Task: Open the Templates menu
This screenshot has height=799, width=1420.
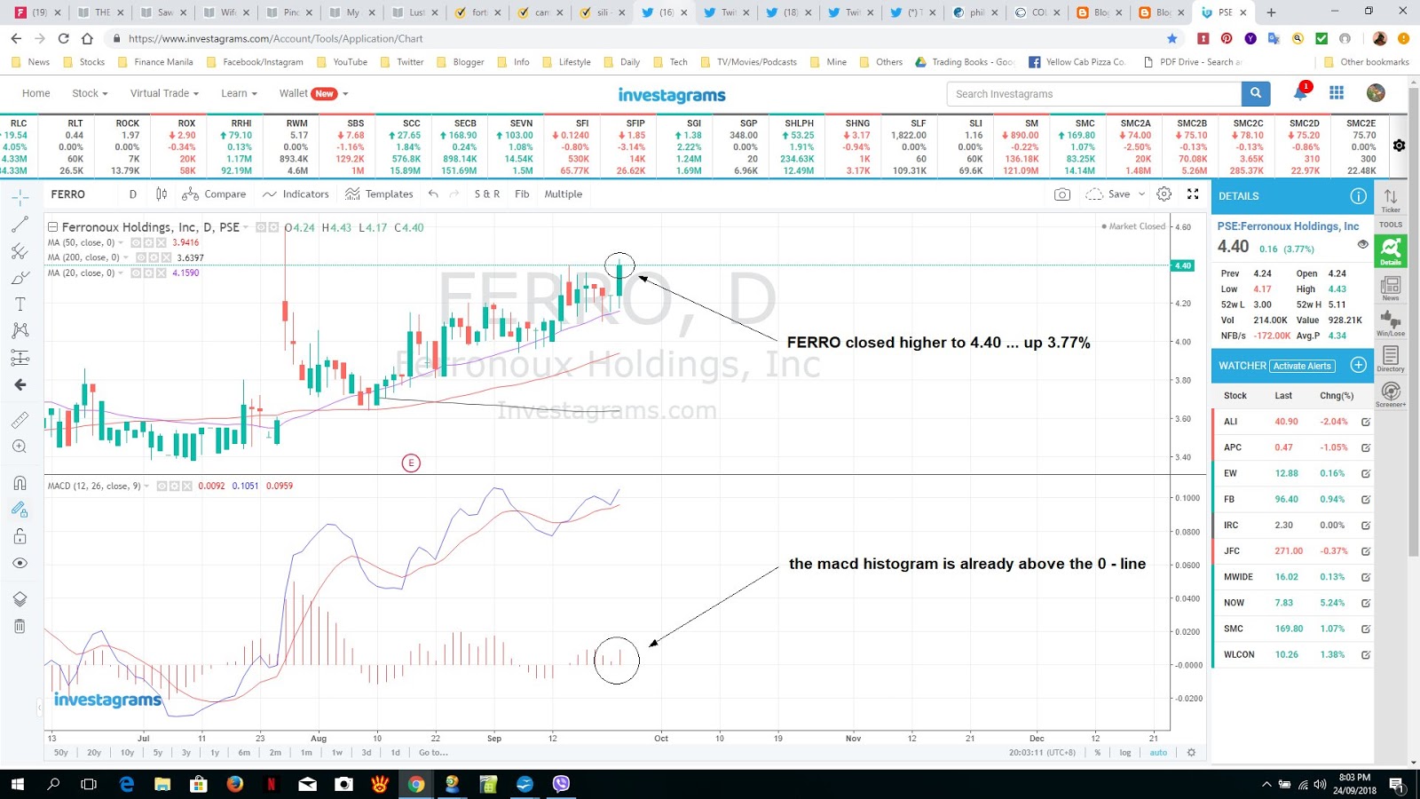Action: click(379, 194)
